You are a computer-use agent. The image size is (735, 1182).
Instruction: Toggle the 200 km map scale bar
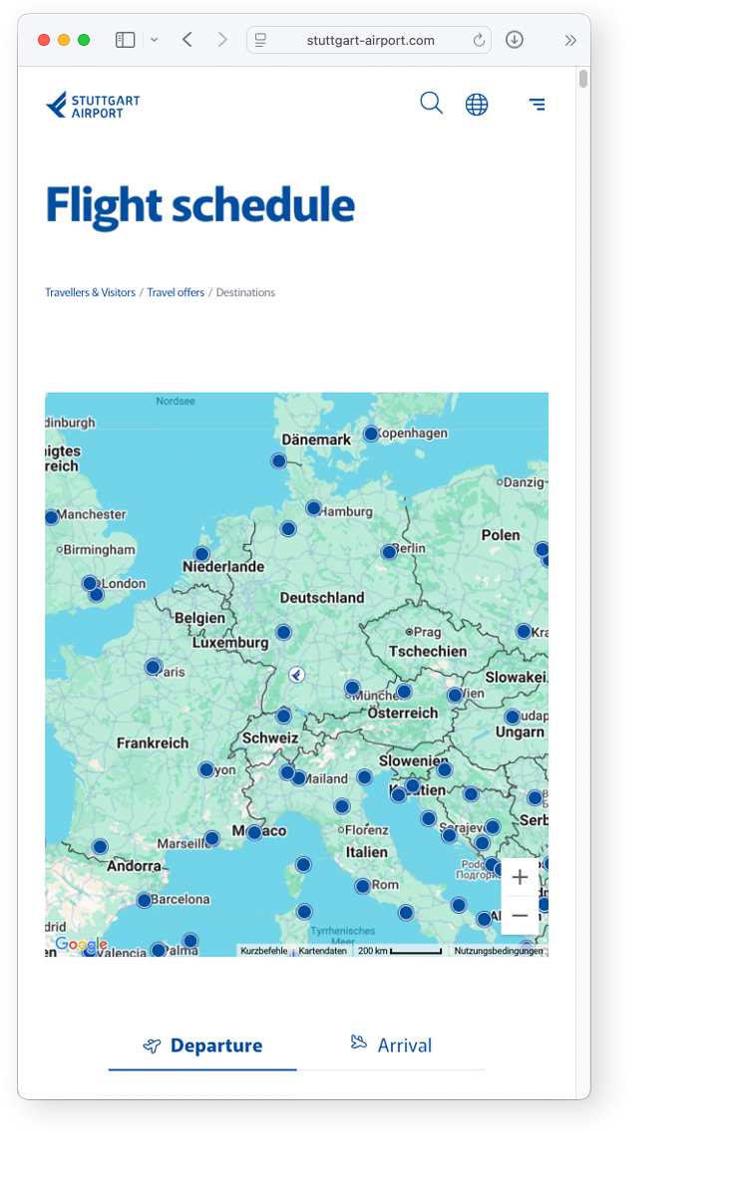pyautogui.click(x=400, y=951)
